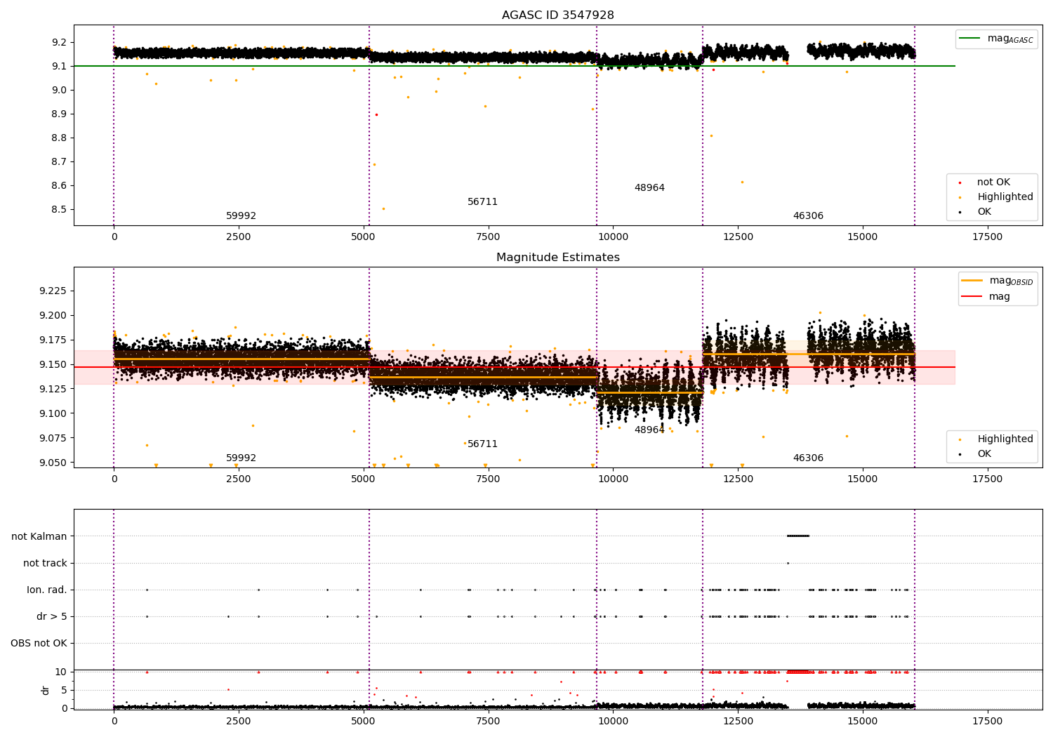Click y-axis tick 8.6 in AGASC ID plot
The height and width of the screenshot is (737, 1053).
click(59, 186)
